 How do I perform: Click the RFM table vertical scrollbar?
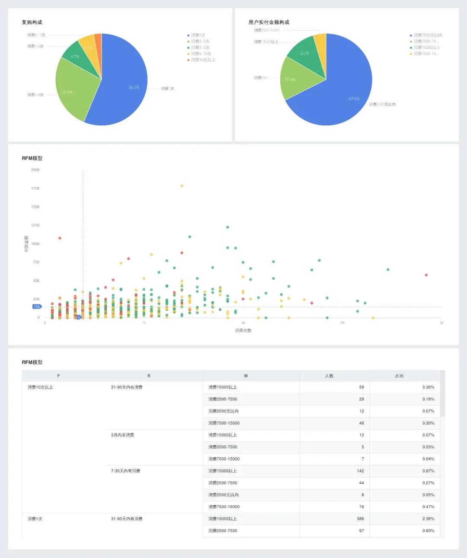pyautogui.click(x=442, y=393)
